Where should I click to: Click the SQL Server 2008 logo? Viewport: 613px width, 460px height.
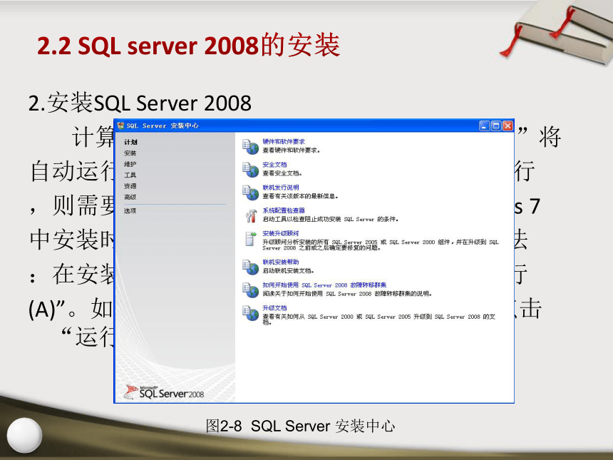tap(164, 392)
